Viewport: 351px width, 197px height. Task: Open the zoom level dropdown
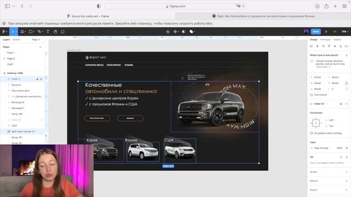click(345, 32)
